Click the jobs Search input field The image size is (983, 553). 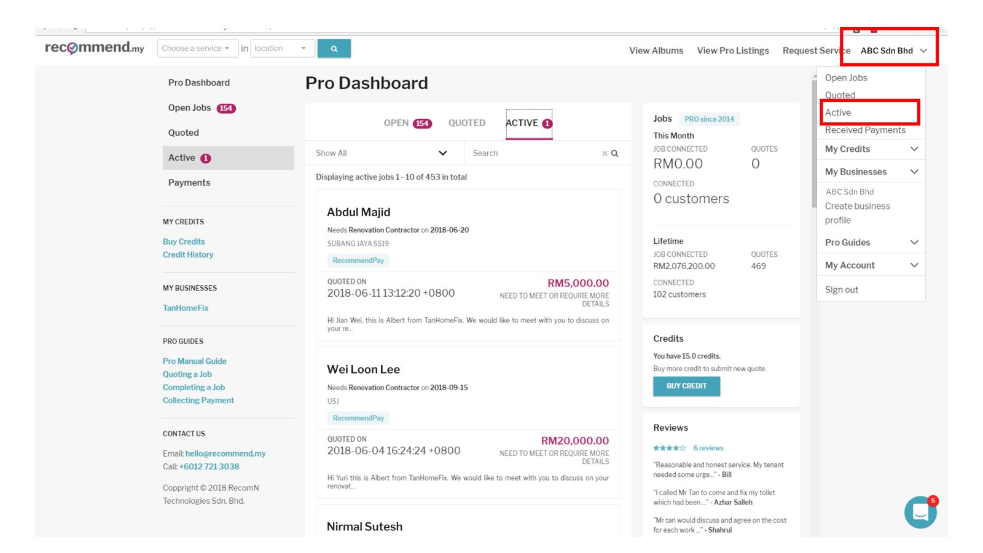(535, 154)
